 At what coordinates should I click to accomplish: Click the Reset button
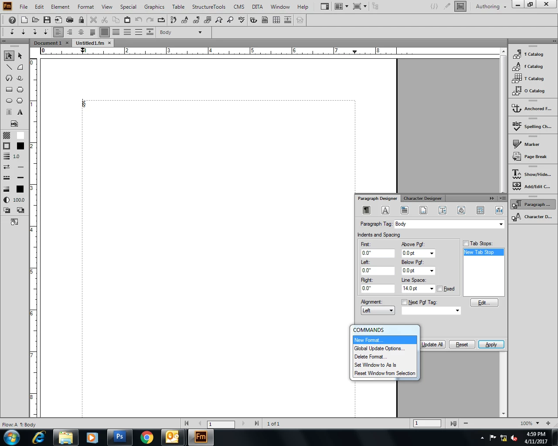[462, 345]
